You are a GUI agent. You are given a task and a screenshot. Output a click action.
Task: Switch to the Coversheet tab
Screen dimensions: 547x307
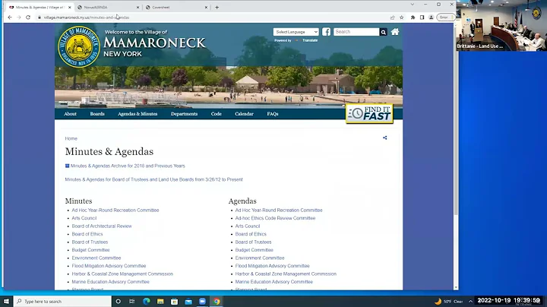pos(176,7)
